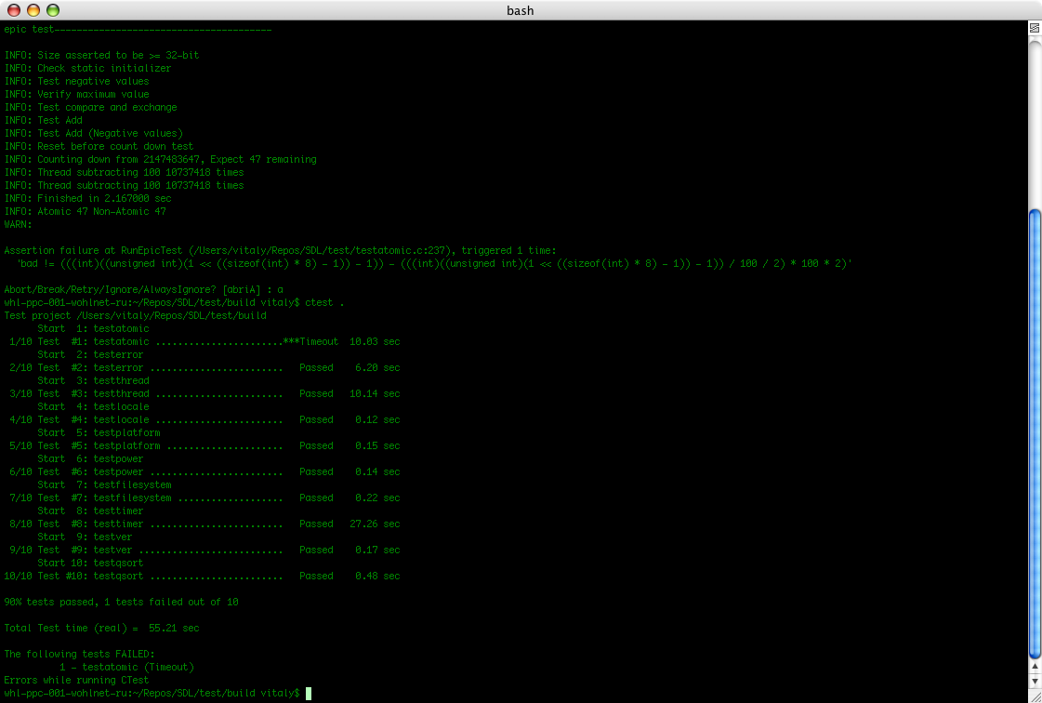
Task: Click the split-pane icon above the scrollbar
Action: [1033, 27]
